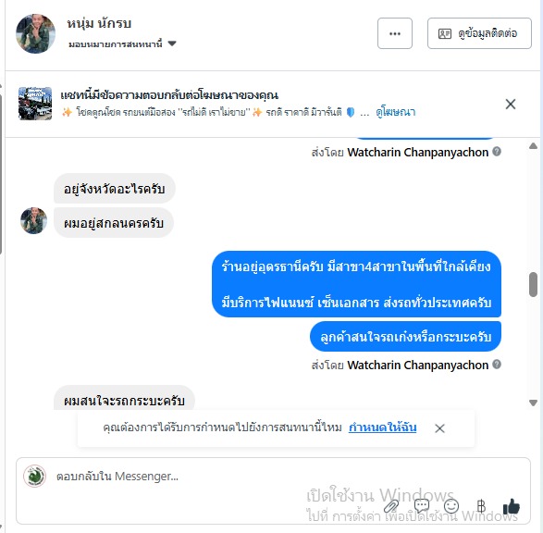Send a thumbs-up like

pyautogui.click(x=512, y=506)
